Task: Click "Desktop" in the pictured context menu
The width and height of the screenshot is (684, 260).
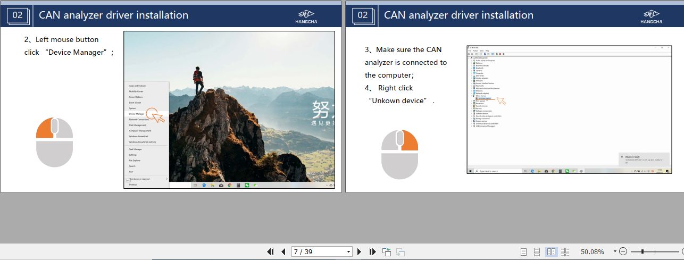Action: 133,184
